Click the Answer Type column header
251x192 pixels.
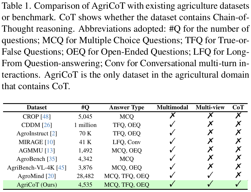tap(127, 107)
